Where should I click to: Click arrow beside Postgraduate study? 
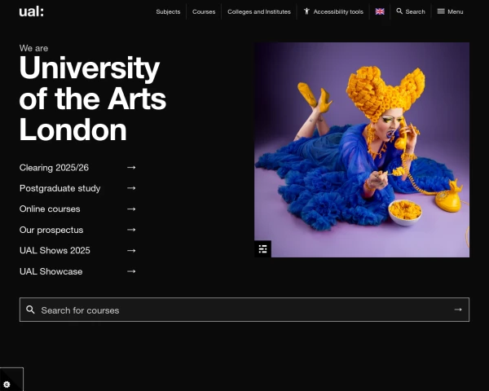pos(131,188)
